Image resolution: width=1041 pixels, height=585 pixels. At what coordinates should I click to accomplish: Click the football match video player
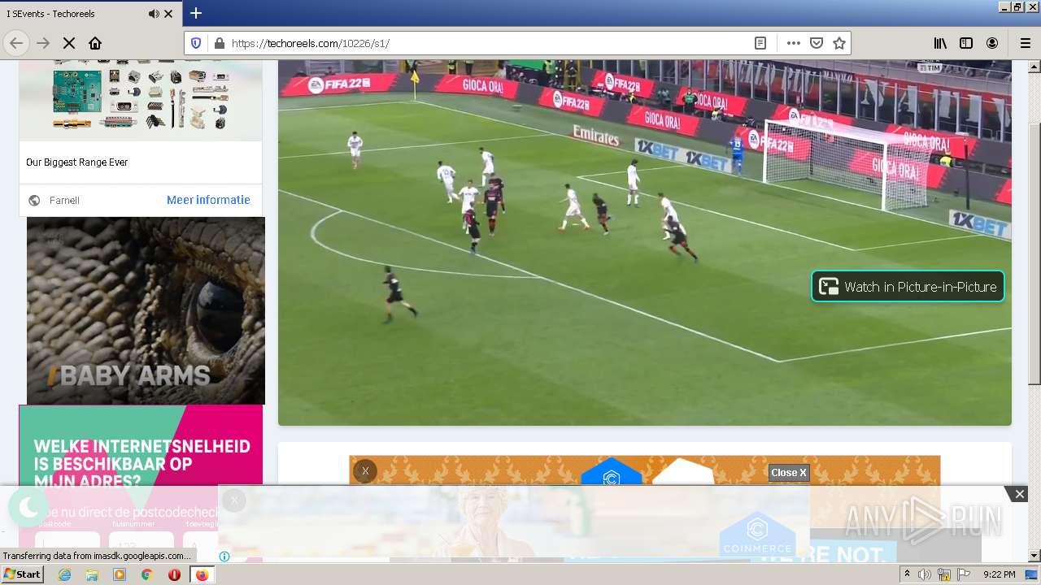point(644,242)
